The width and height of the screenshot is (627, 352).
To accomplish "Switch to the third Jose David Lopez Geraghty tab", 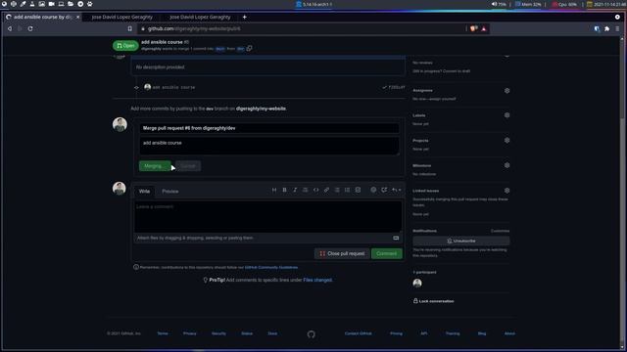I will click(x=200, y=18).
